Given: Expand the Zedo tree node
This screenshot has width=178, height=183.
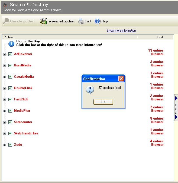Looking at the screenshot, I should click(4, 145).
